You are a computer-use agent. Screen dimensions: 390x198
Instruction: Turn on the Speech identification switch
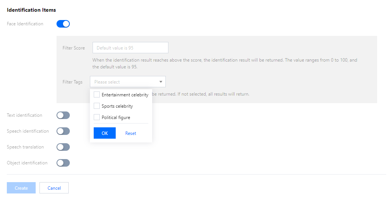pos(63,131)
